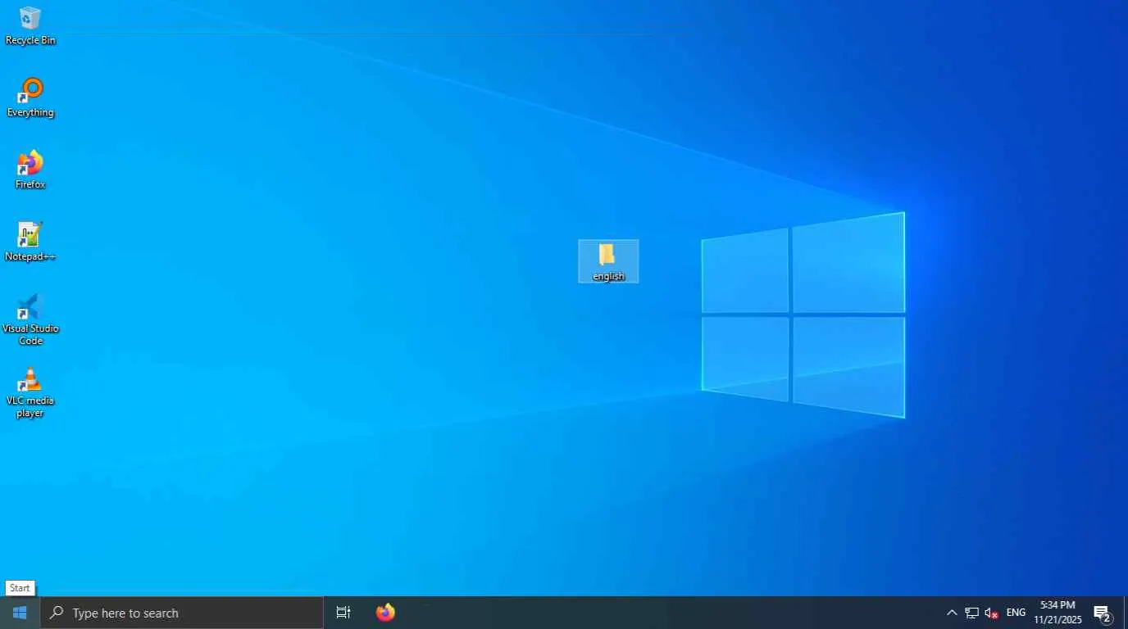Select the Visual Studio Code shortcut
1128x629 pixels.
pos(30,320)
